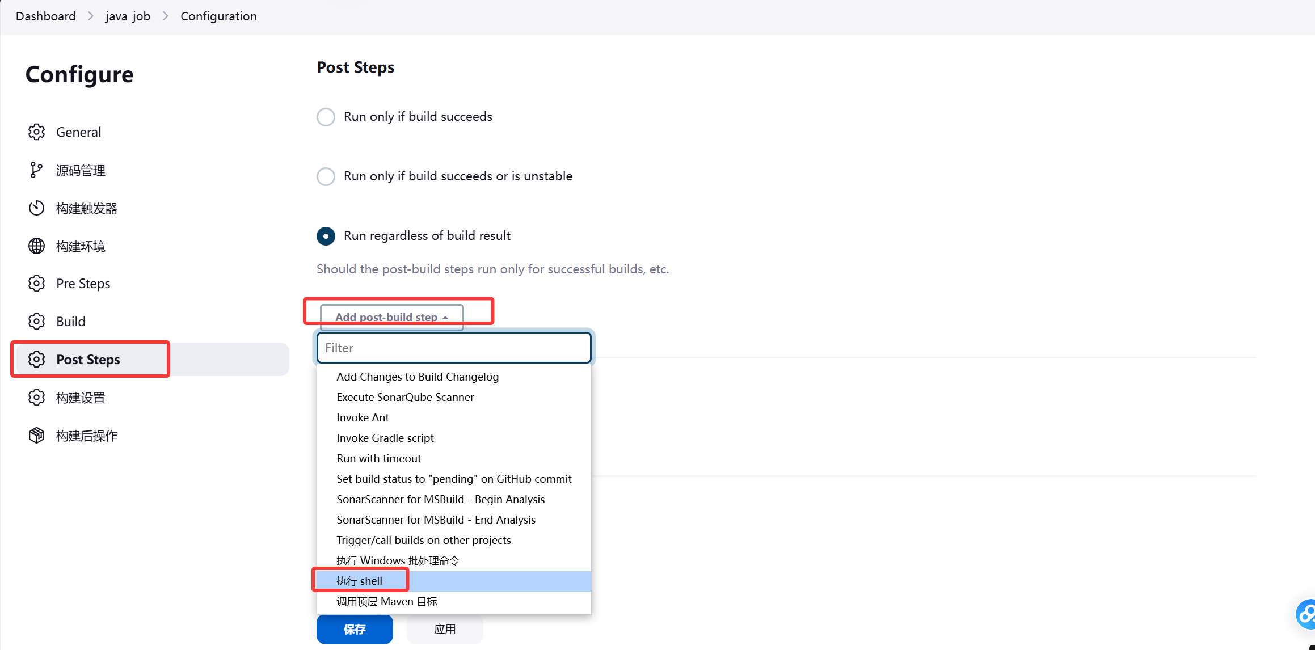
Task: Click the floating blue assistant icon
Action: (1305, 614)
